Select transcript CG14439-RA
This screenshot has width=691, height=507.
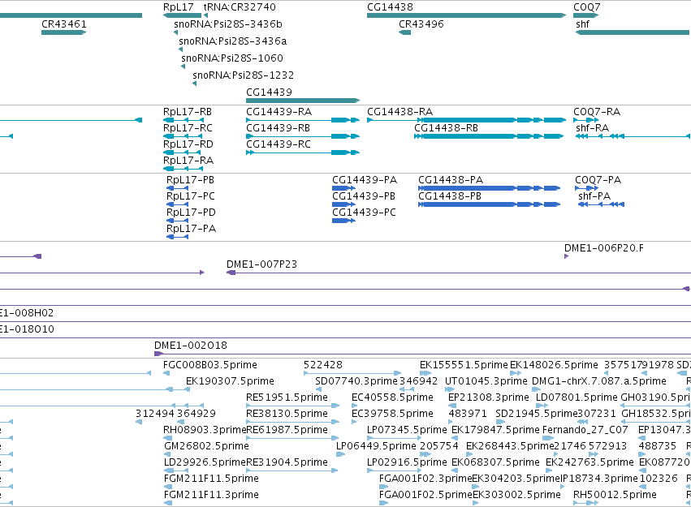point(279,112)
